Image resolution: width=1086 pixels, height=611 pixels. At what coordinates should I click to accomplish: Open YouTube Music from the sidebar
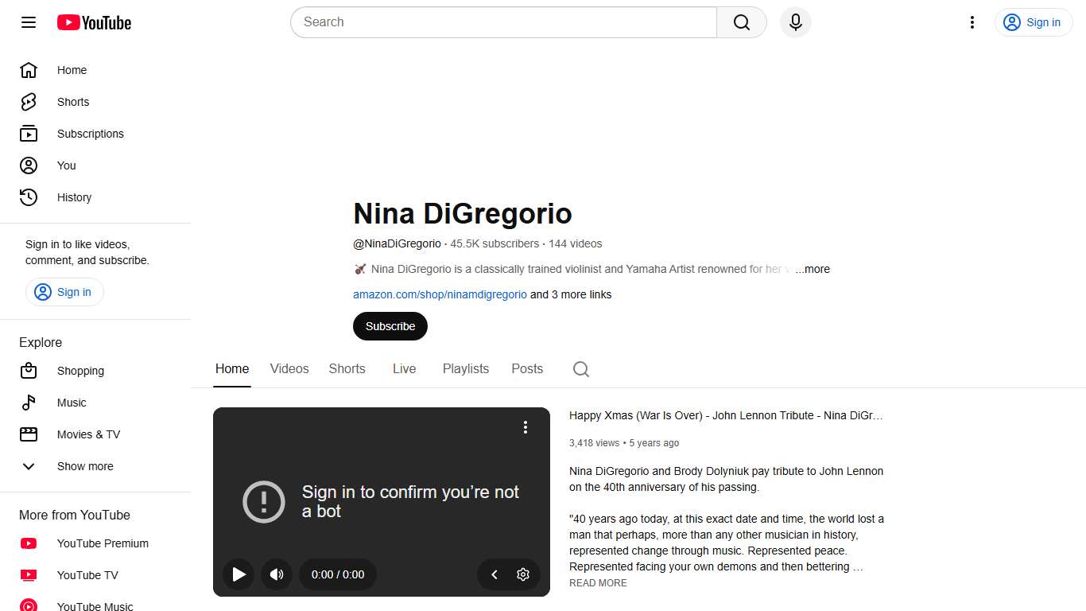pyautogui.click(x=95, y=605)
